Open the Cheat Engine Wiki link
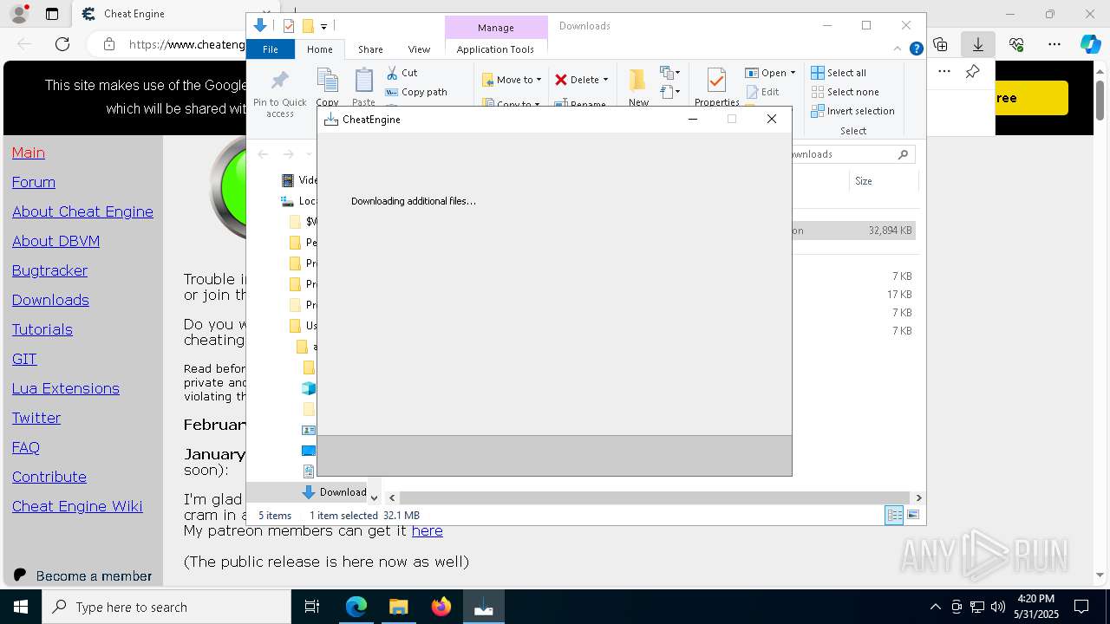Image resolution: width=1110 pixels, height=624 pixels. [77, 506]
